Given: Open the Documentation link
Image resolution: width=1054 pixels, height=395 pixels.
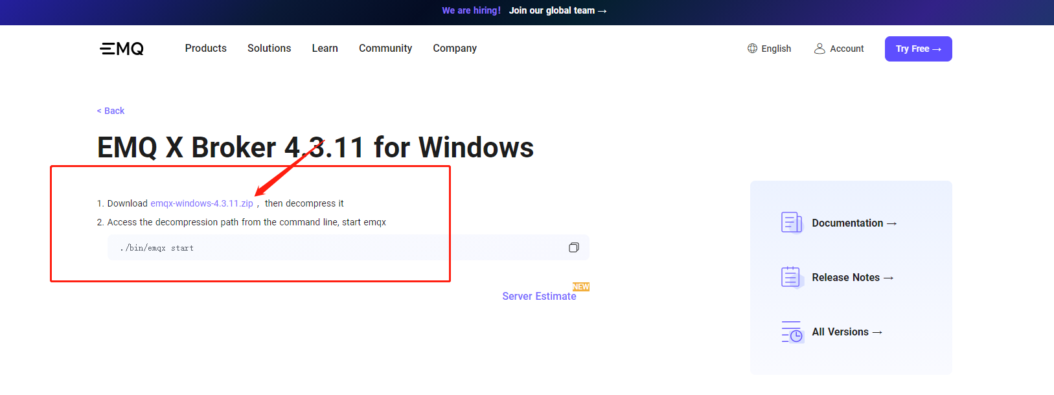Looking at the screenshot, I should 854,223.
